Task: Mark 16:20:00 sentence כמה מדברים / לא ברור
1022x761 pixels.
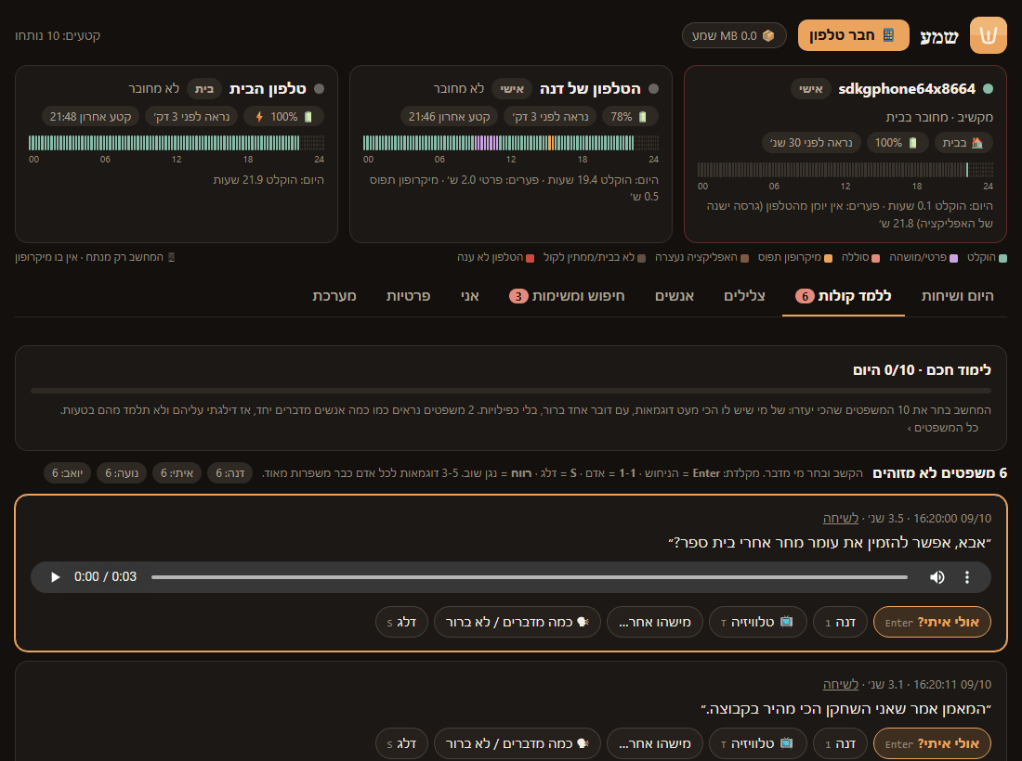Action: 518,623
